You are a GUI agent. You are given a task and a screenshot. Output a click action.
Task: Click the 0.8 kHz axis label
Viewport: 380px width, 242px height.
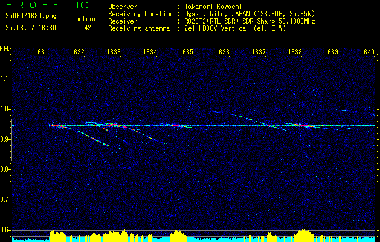coord(5,169)
